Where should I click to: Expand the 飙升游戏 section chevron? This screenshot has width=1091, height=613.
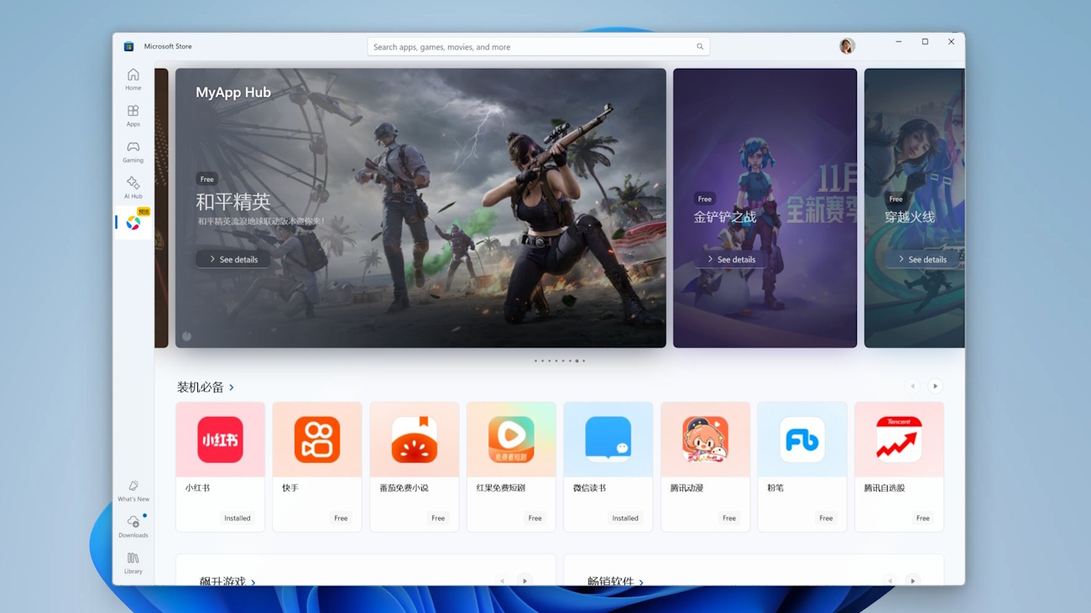coord(253,582)
